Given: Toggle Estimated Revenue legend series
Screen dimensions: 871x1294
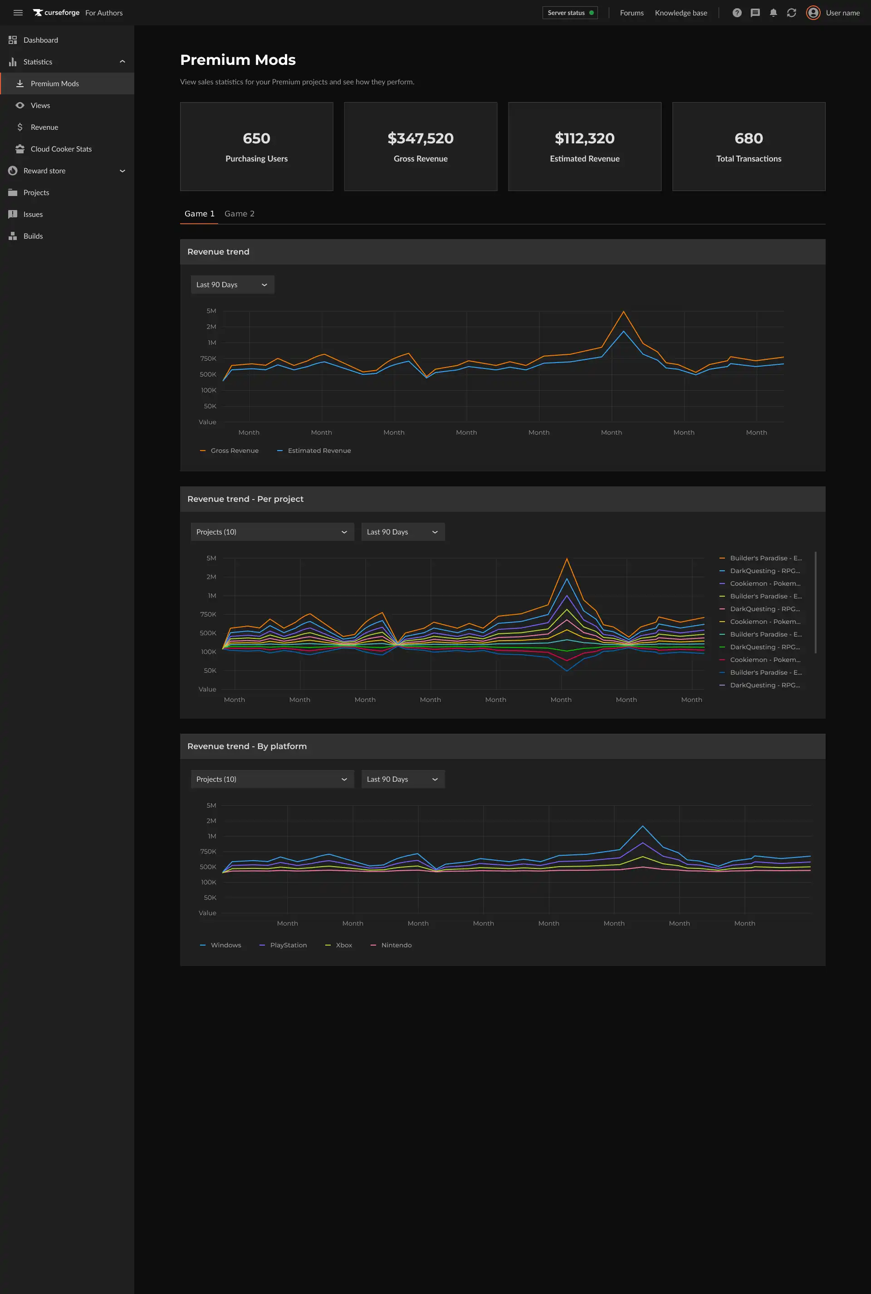Looking at the screenshot, I should click(314, 451).
